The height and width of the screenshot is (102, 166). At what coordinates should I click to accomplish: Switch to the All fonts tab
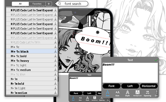point(20,4)
